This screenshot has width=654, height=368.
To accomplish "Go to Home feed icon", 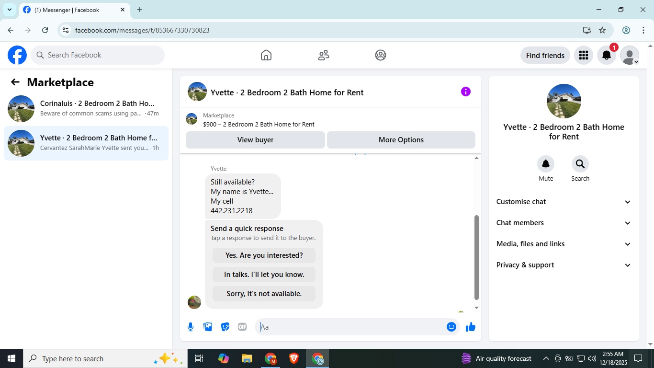I will [266, 55].
